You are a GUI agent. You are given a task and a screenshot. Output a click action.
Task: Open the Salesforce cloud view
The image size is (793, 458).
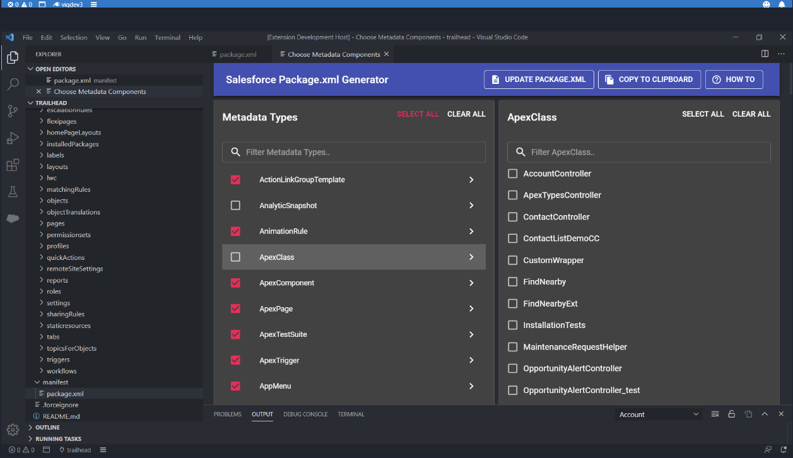[13, 218]
